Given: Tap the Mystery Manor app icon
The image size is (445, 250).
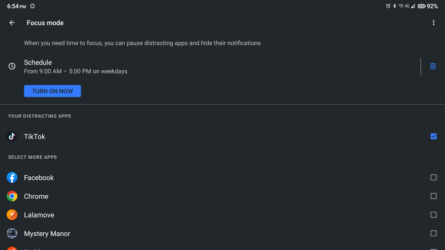Looking at the screenshot, I should (x=12, y=233).
